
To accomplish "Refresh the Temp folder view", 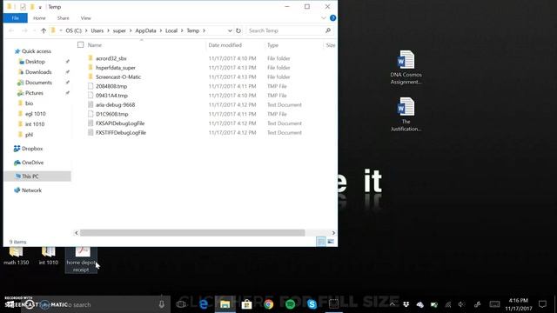I will point(238,31).
